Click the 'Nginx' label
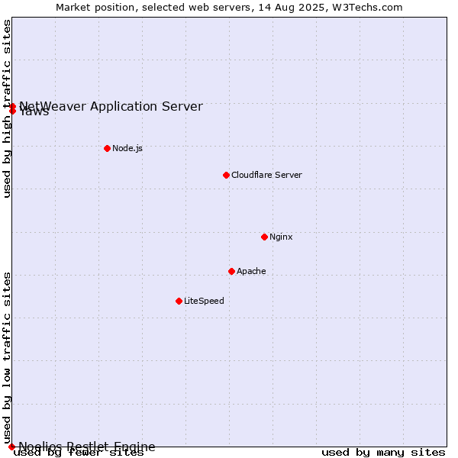458x458 pixels. click(281, 237)
